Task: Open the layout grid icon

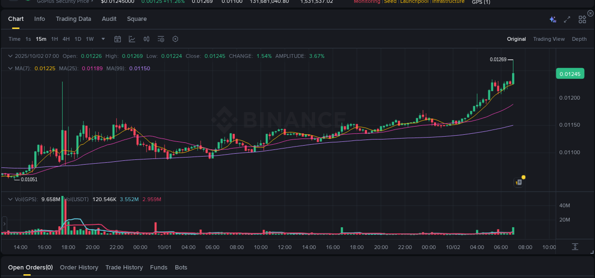Action: (582, 19)
